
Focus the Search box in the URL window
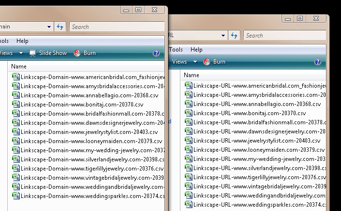285,35
